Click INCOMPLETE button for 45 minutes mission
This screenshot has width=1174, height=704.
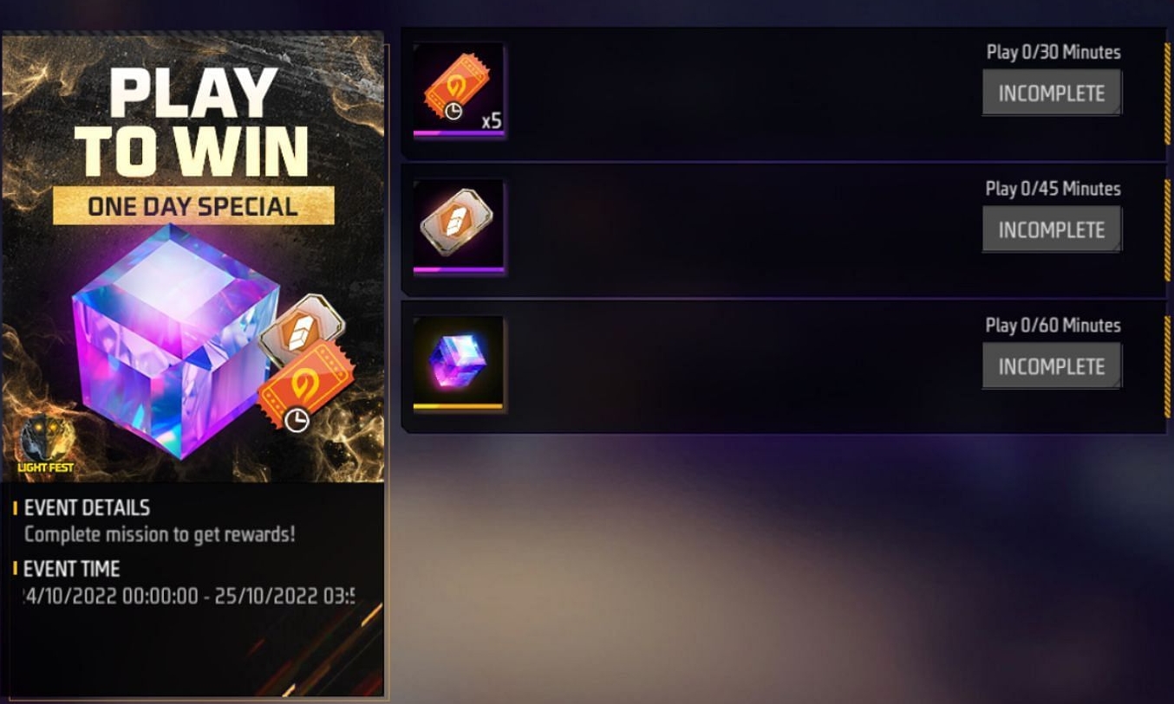tap(1052, 229)
